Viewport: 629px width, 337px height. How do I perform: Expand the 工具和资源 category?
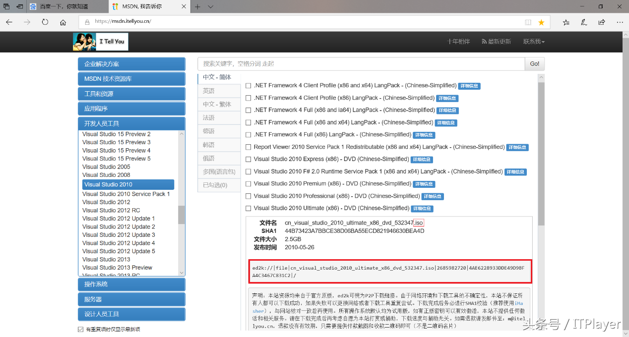(x=131, y=94)
